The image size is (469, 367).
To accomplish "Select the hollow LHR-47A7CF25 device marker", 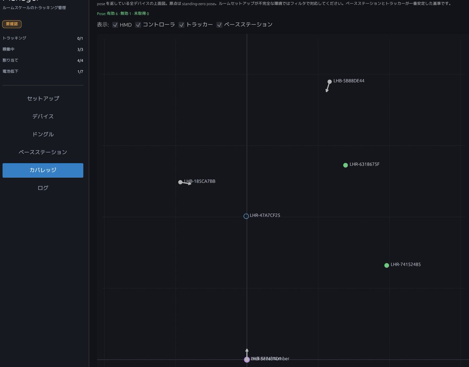I will tap(246, 216).
